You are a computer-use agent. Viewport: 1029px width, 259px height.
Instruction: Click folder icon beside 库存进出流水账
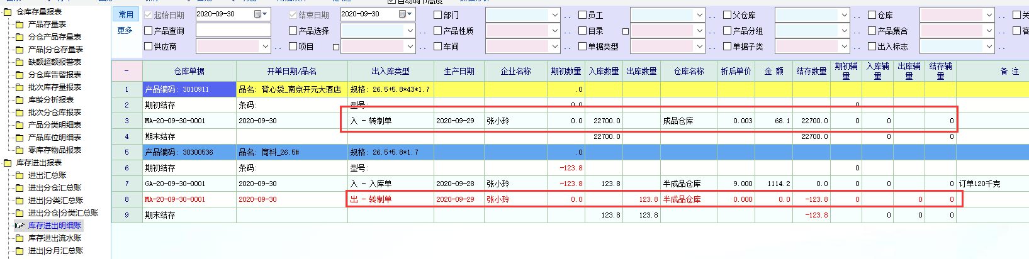point(20,238)
